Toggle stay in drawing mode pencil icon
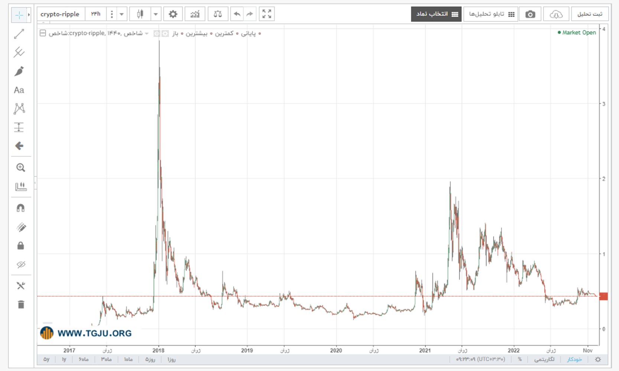Viewport: 619px width, 371px height. pos(21,227)
